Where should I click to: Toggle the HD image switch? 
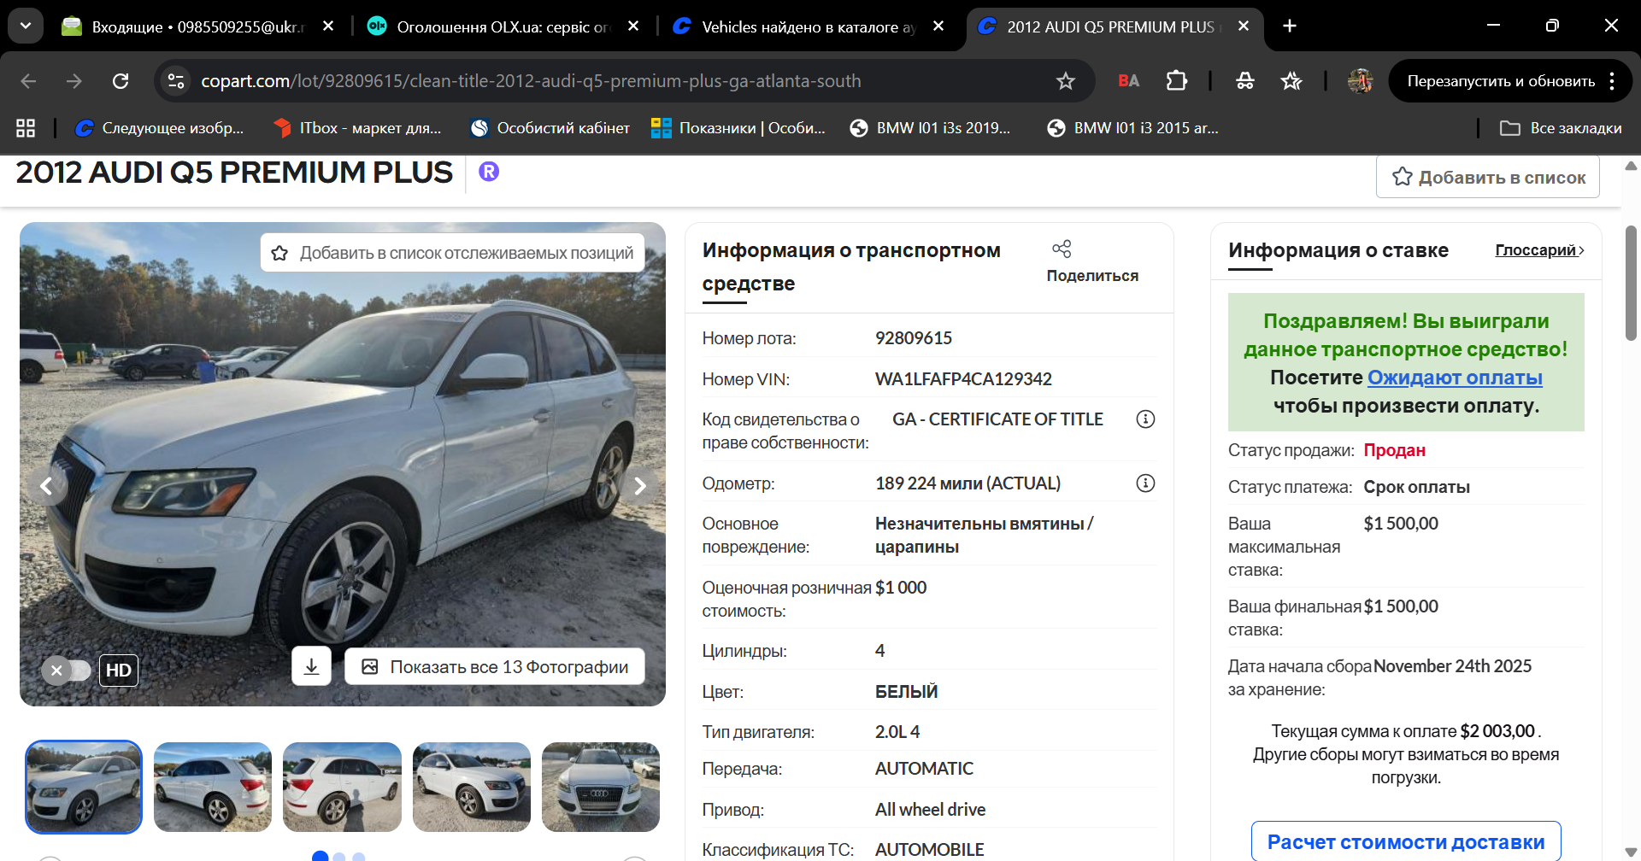click(66, 671)
